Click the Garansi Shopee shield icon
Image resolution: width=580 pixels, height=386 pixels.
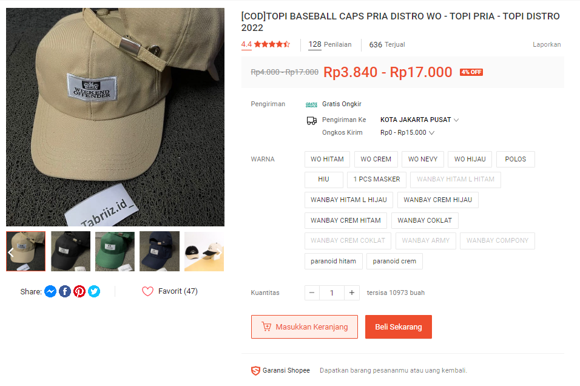pos(255,370)
